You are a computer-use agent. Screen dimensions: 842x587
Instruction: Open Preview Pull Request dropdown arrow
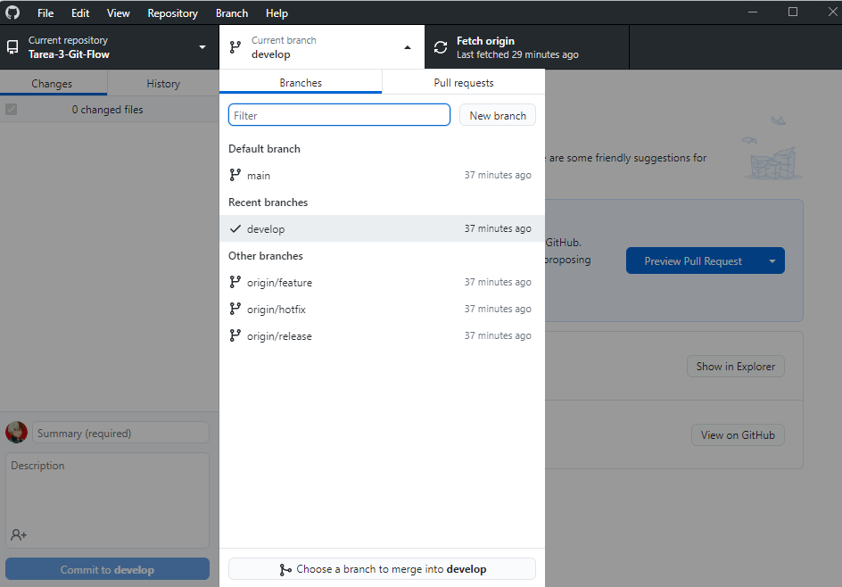coord(772,261)
